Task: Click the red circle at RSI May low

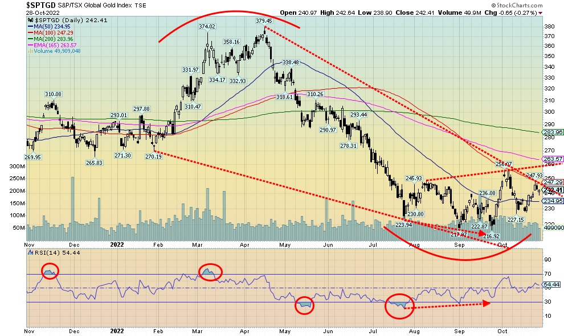Action: click(306, 305)
